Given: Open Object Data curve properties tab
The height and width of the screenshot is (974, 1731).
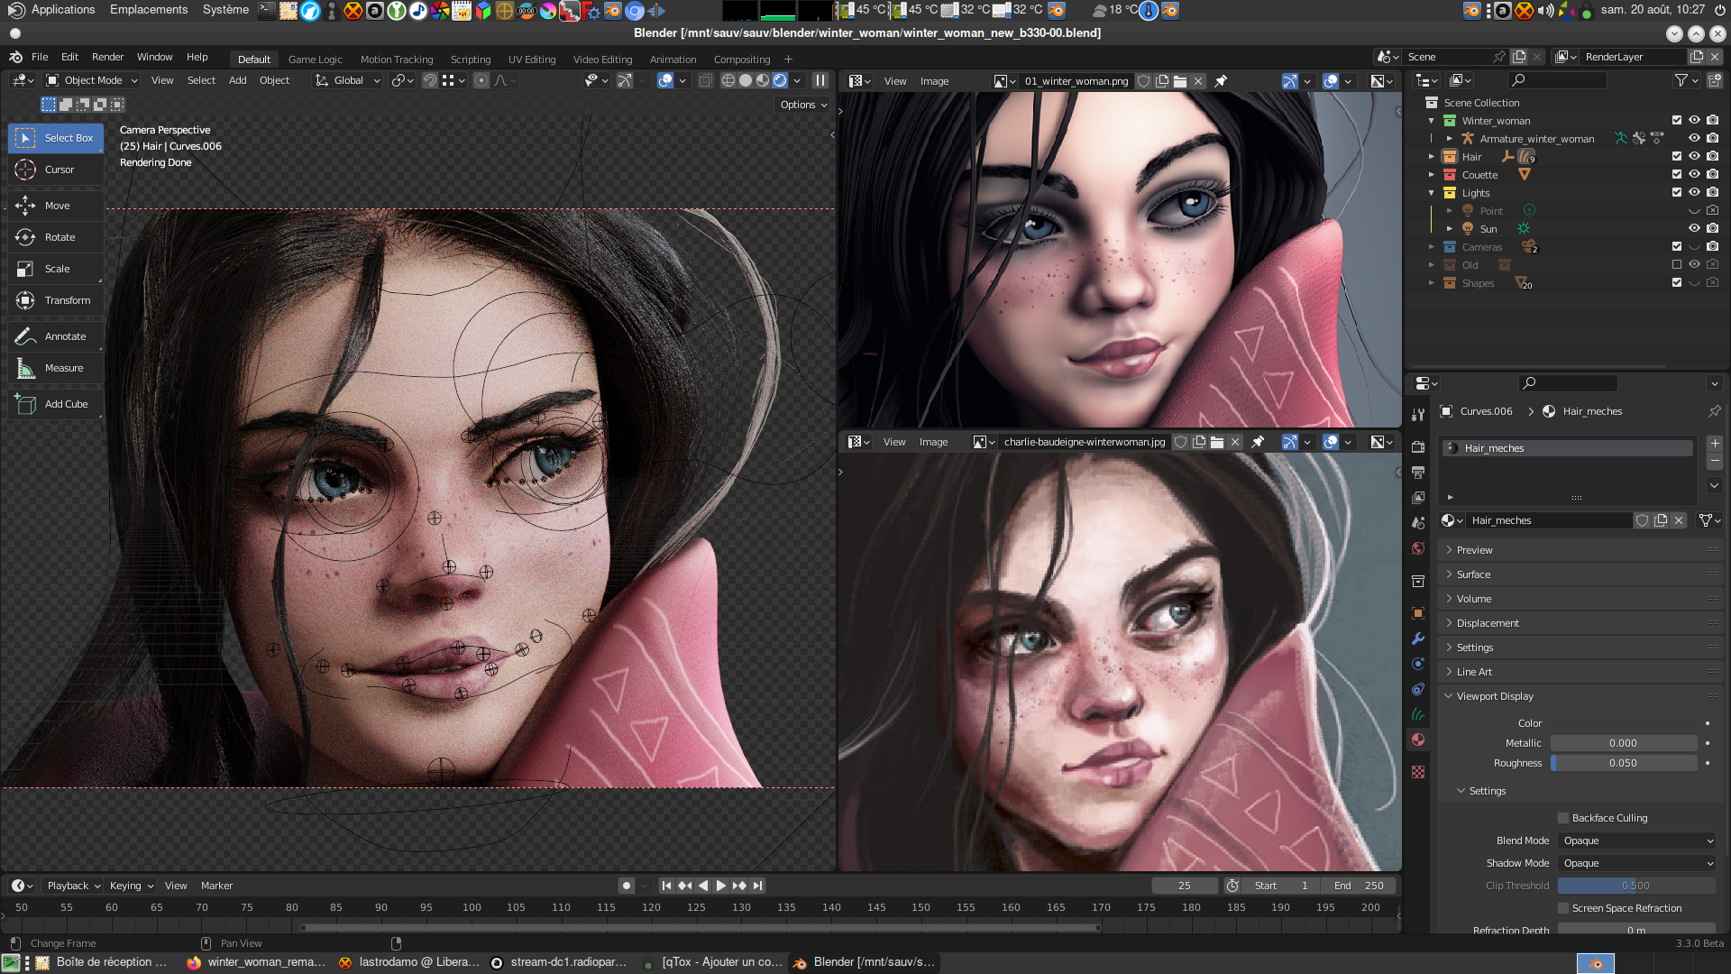Looking at the screenshot, I should pyautogui.click(x=1418, y=714).
